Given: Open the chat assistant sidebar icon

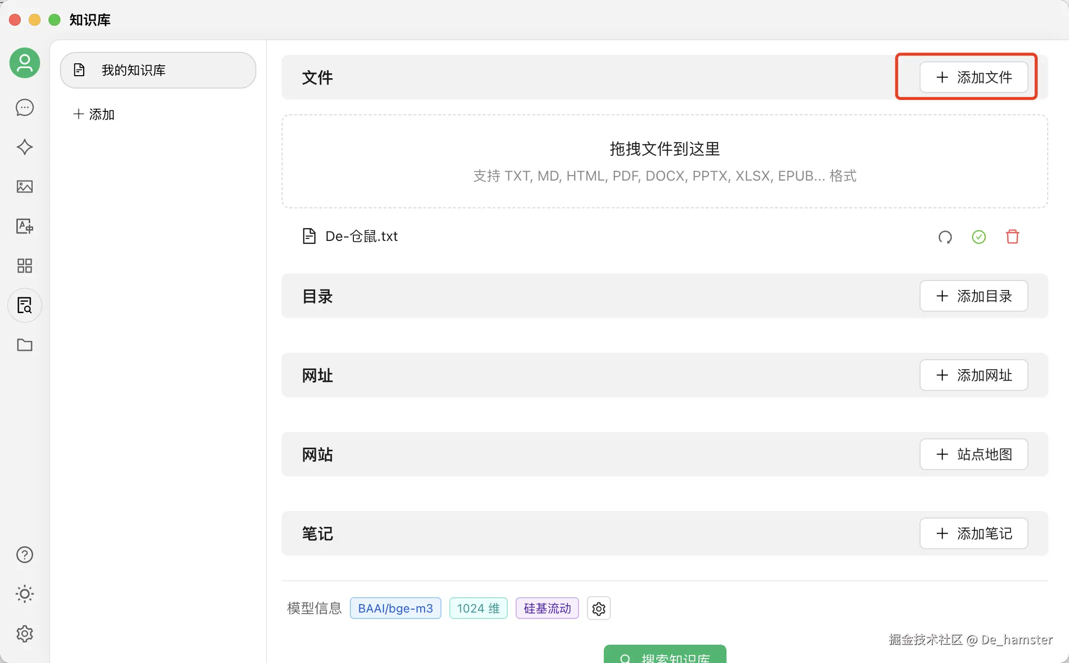Looking at the screenshot, I should 25,107.
